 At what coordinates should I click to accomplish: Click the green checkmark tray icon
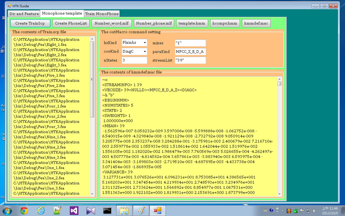(x=295, y=211)
